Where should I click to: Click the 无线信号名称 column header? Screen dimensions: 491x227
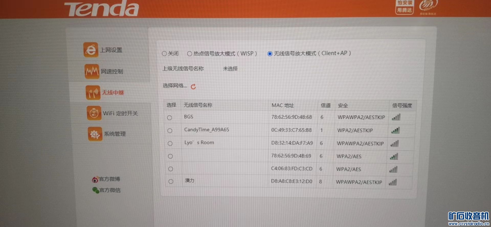(198, 105)
